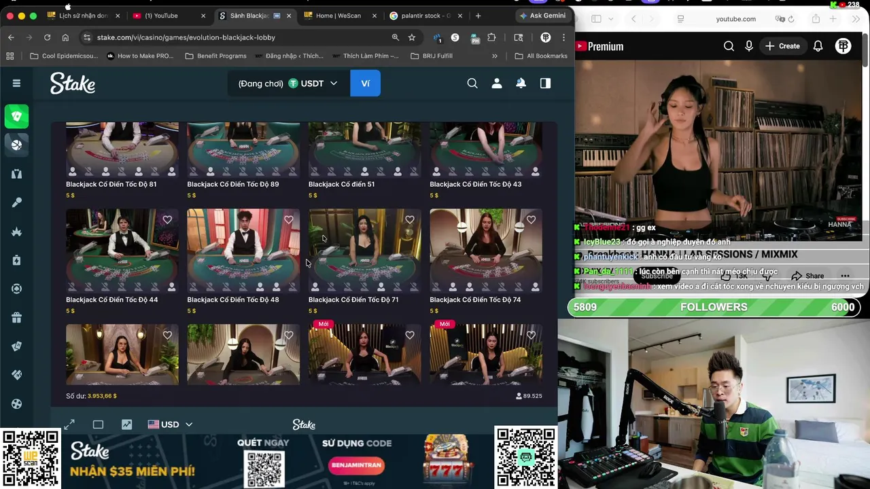
Task: Toggle theatre mode rectangle icon
Action: 98,424
